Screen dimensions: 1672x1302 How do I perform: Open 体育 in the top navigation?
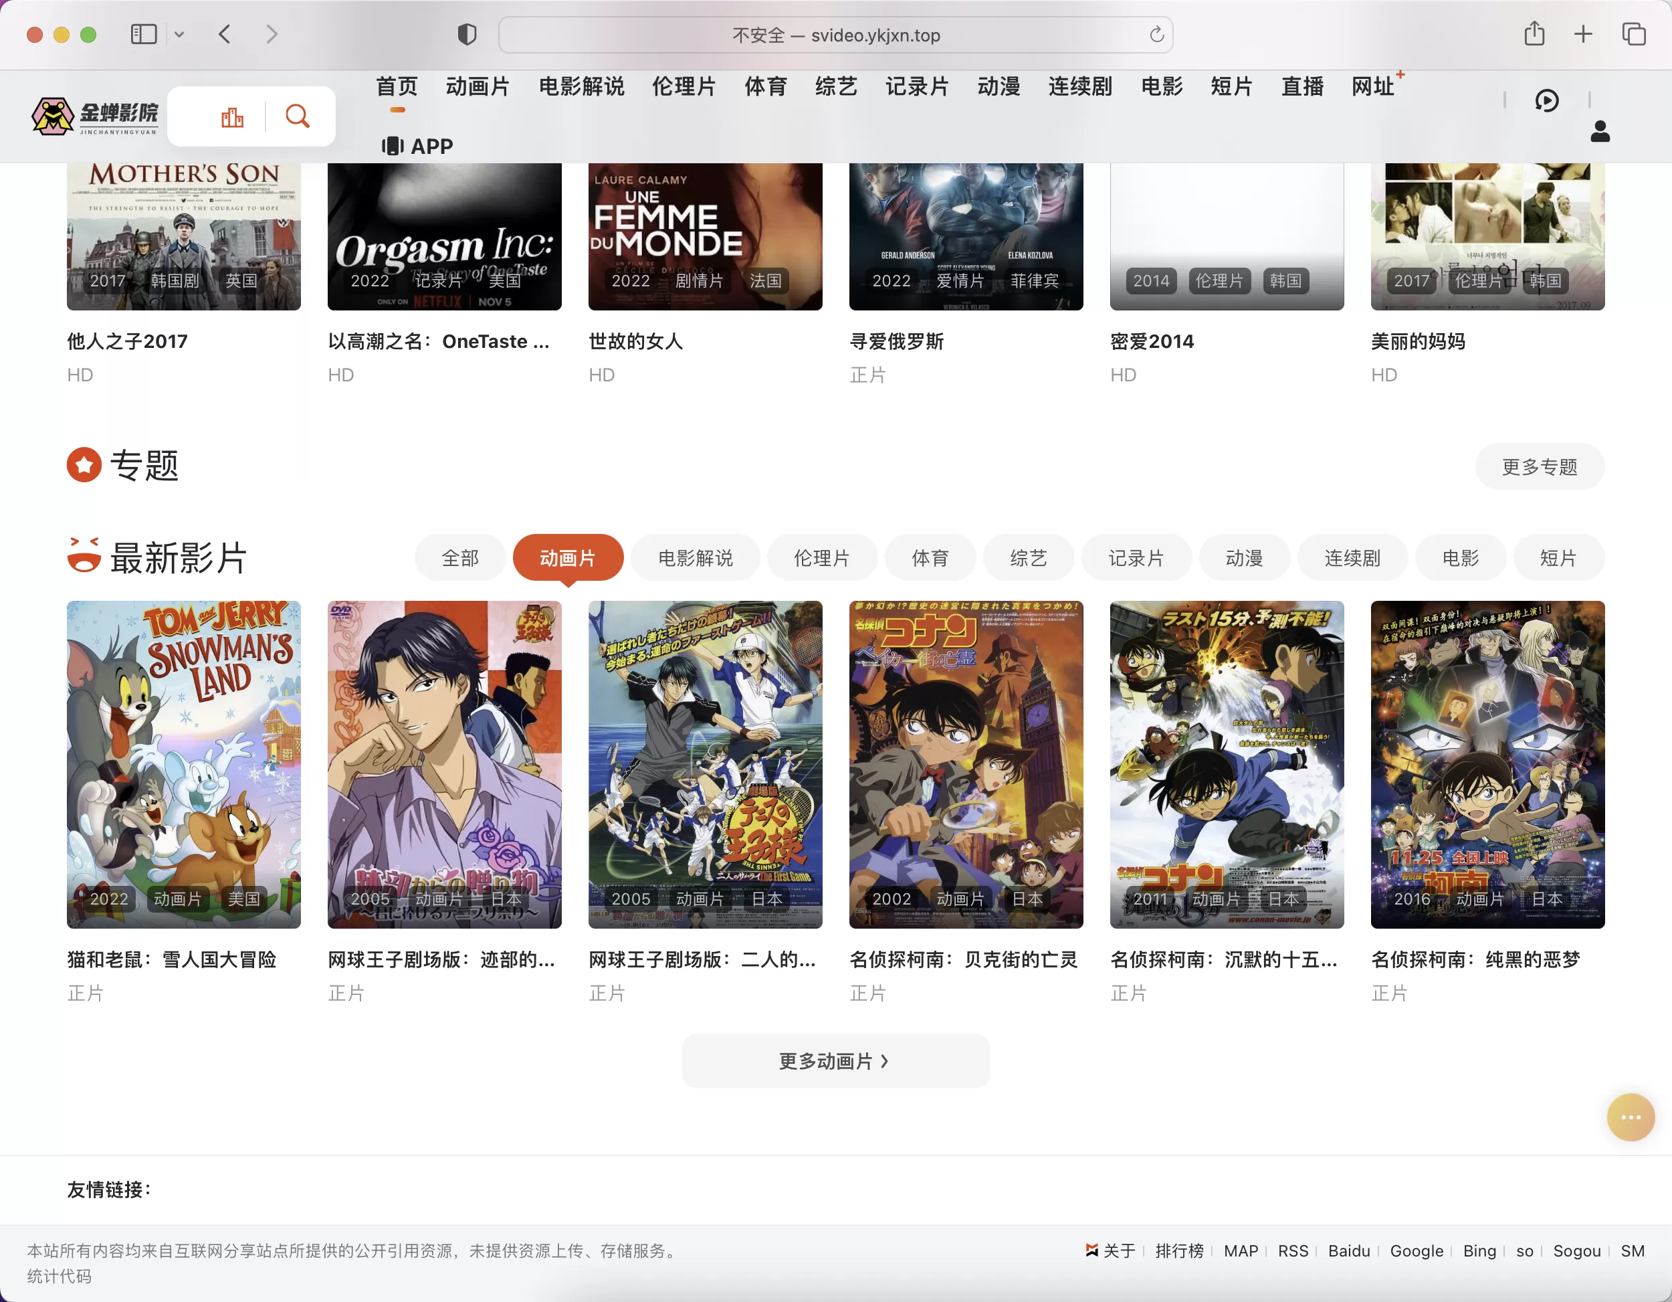coord(766,86)
